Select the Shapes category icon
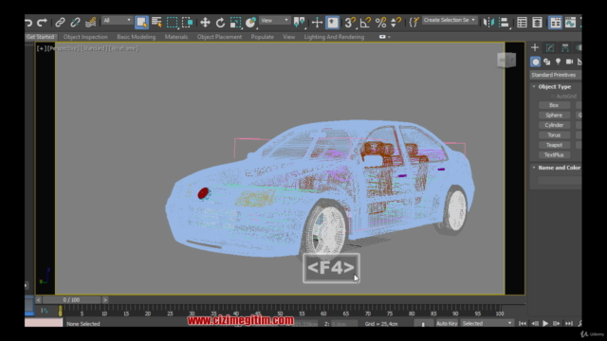The height and width of the screenshot is (341, 607). point(546,62)
